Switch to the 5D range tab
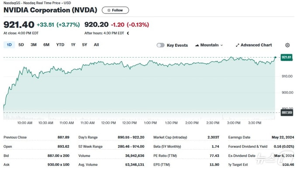 click(21, 45)
